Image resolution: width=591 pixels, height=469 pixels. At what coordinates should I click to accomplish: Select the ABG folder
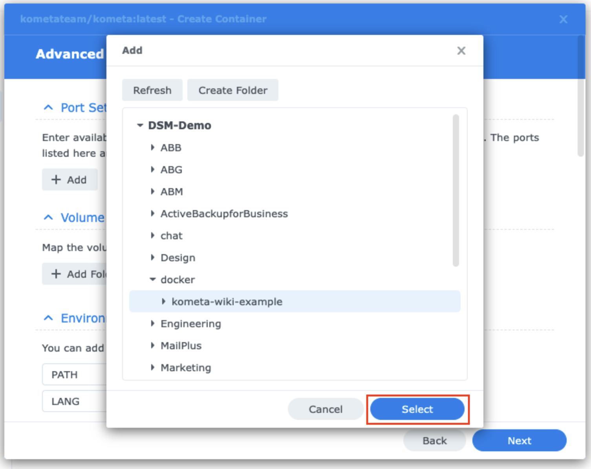coord(171,170)
